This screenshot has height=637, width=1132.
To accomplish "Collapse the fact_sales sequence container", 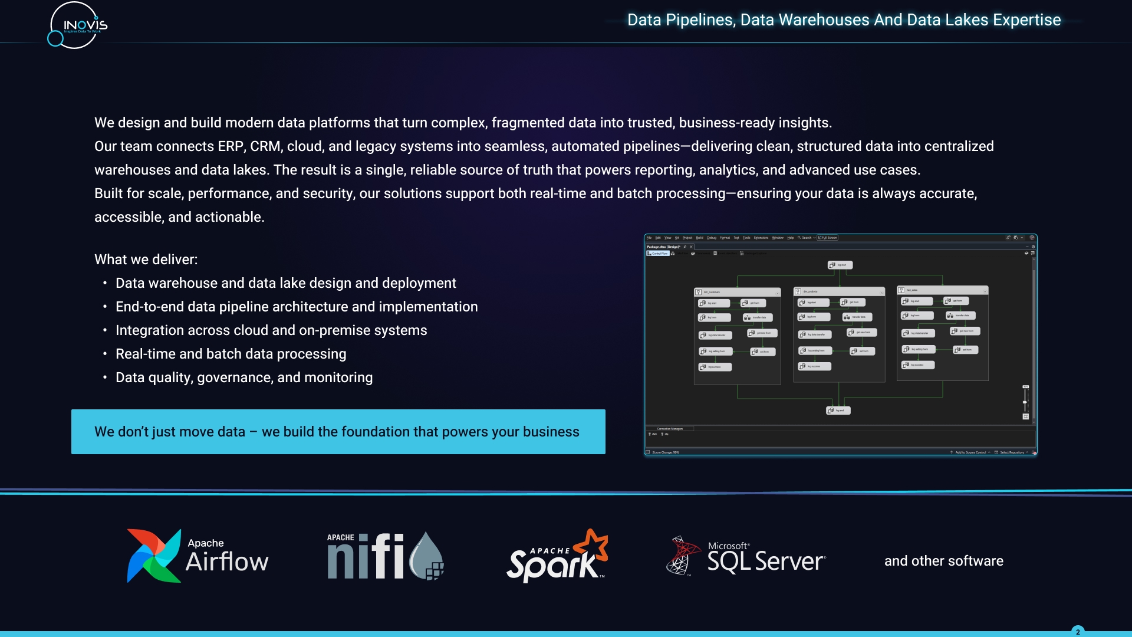I will click(985, 291).
